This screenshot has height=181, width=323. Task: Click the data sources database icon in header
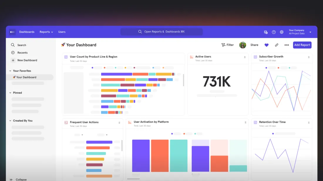tap(266, 32)
